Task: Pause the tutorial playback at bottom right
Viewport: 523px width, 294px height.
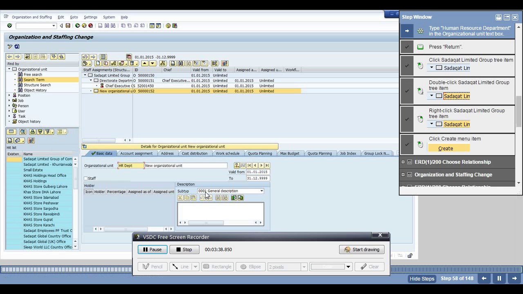Action: point(499,278)
